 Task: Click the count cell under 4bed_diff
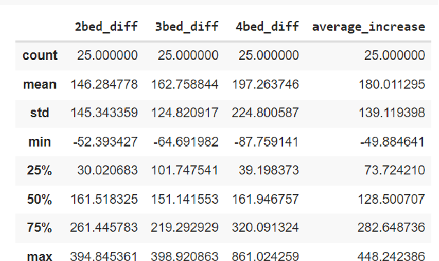coord(268,55)
